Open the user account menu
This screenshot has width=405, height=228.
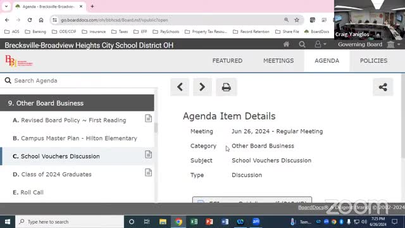[x=320, y=44]
